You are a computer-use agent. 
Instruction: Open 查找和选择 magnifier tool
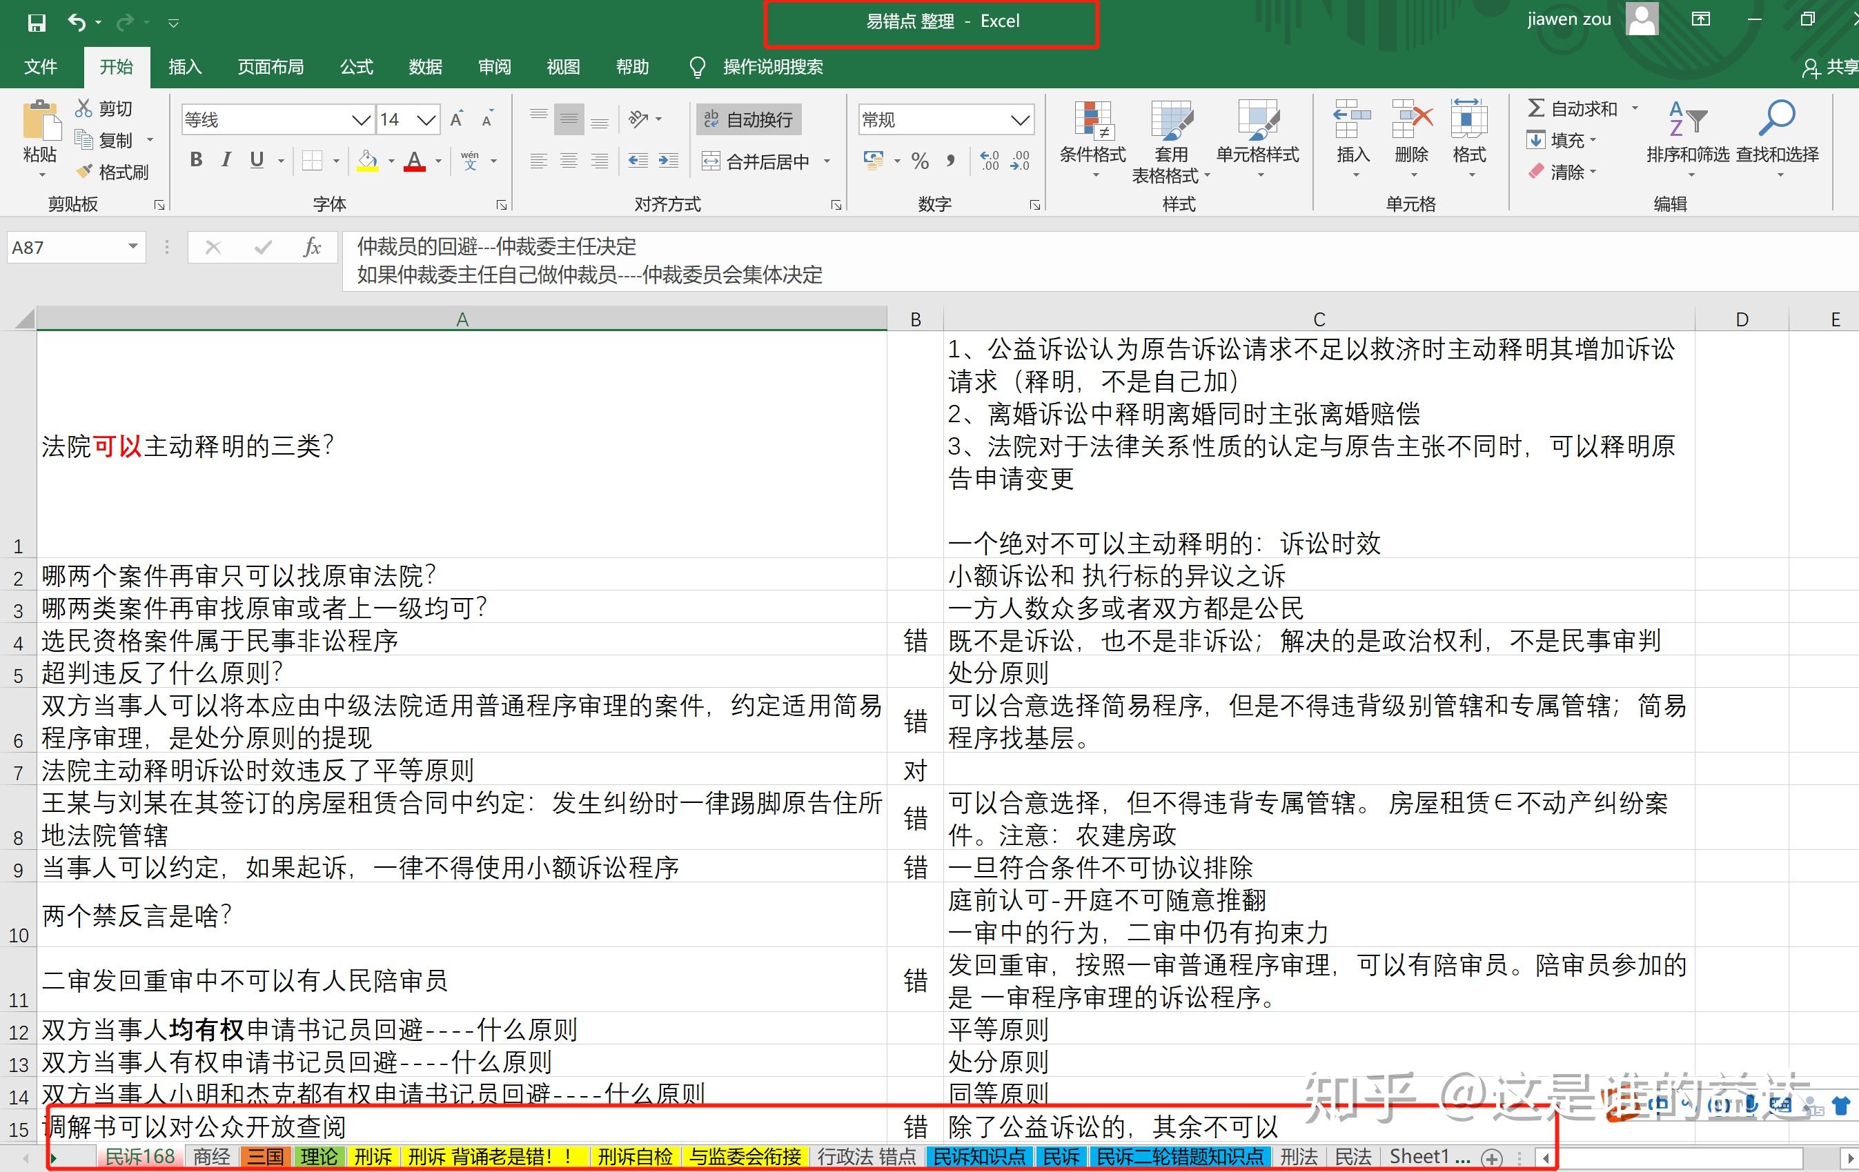1777,139
